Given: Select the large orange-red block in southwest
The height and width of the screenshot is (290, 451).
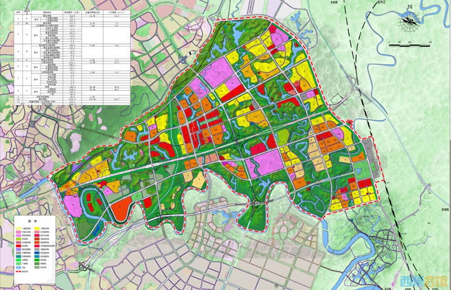Looking at the screenshot, I should [121, 210].
